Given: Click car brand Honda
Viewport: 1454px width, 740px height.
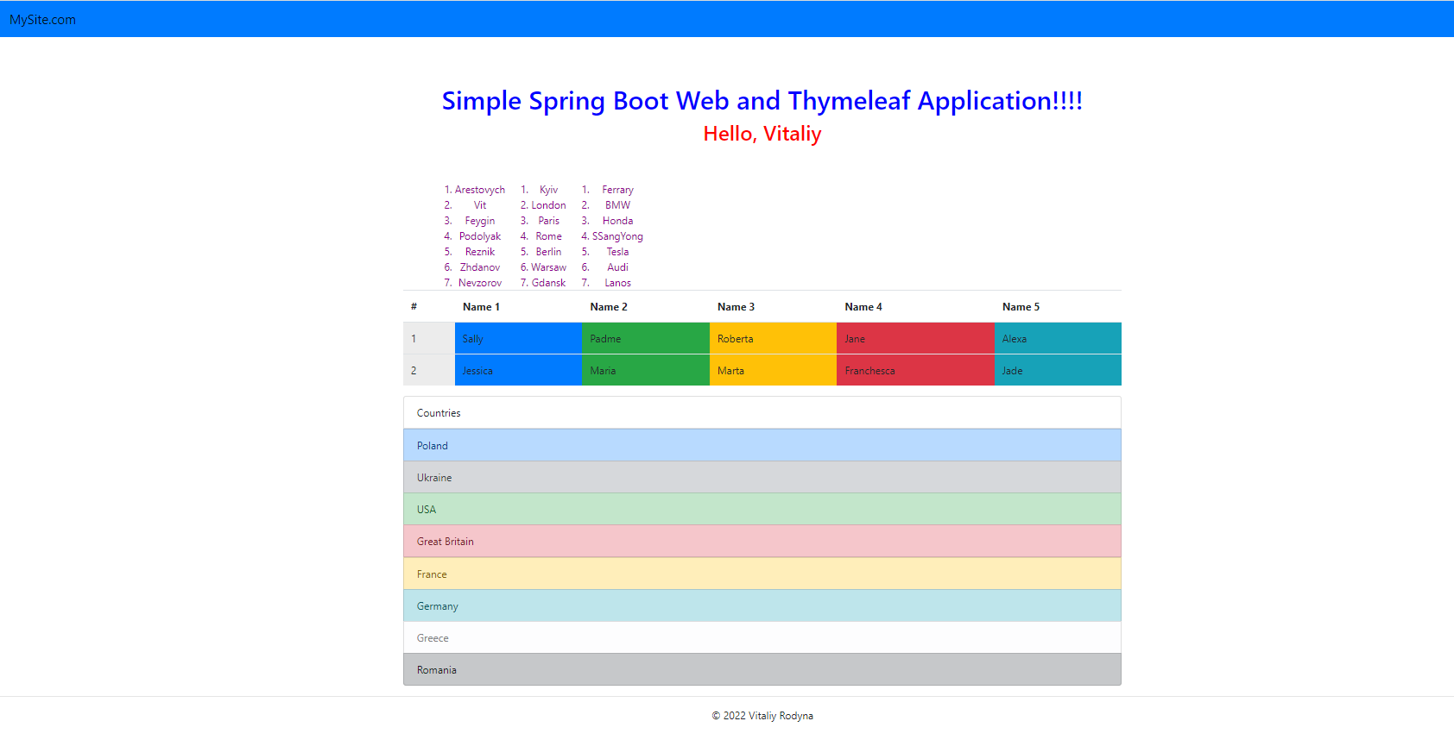Looking at the screenshot, I should click(617, 221).
